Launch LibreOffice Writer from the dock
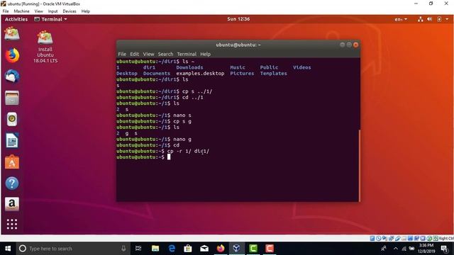This screenshot has width=454, height=255. [12, 140]
